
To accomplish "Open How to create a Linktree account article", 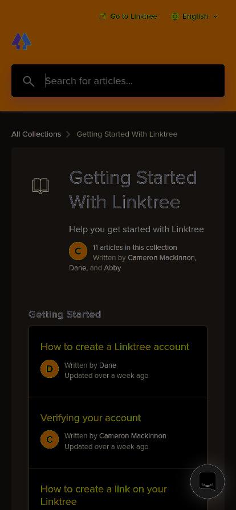I will [115, 347].
